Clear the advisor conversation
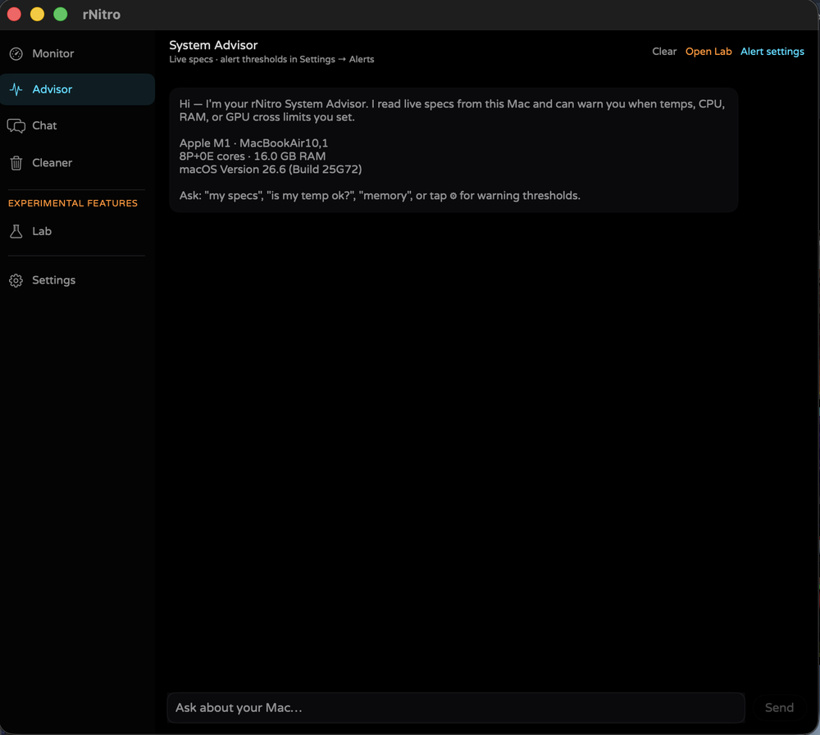Screen dimensions: 820x735 click(x=664, y=52)
